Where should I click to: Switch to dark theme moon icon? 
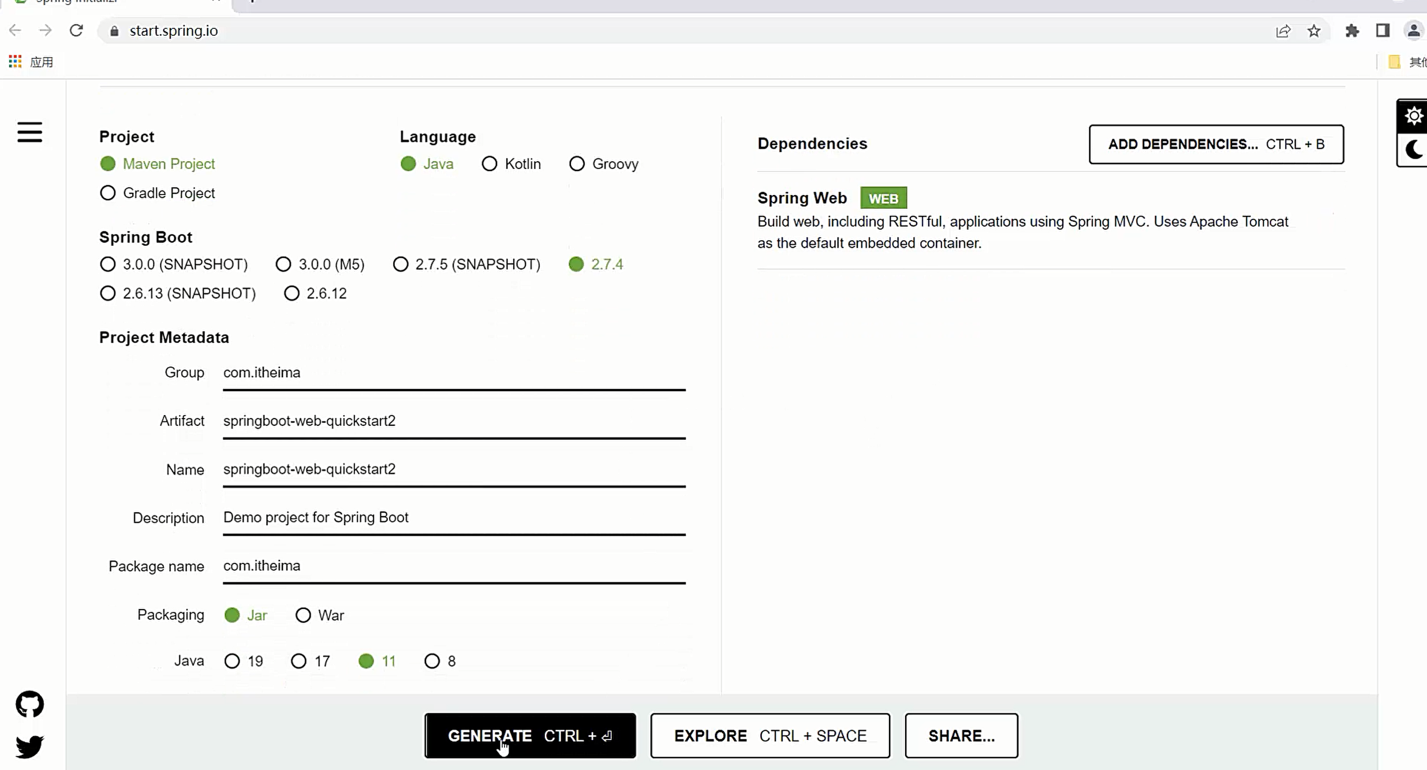[1413, 149]
